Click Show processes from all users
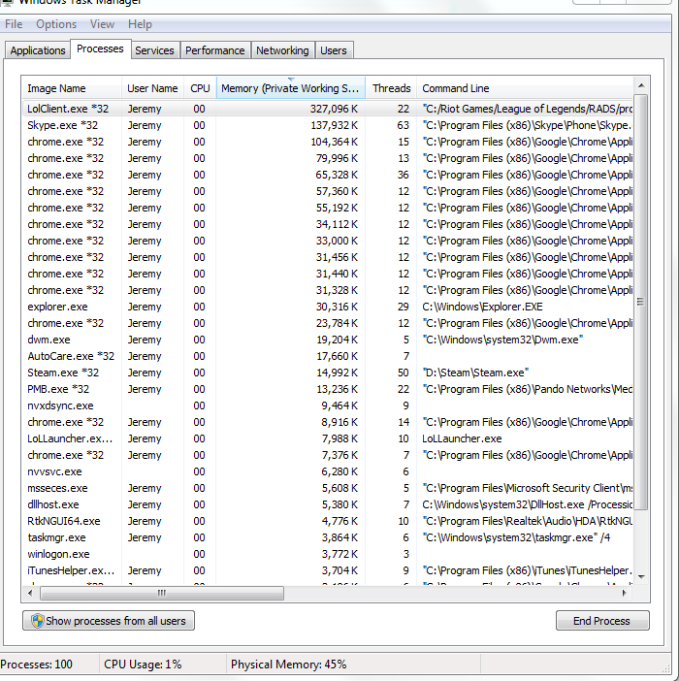The width and height of the screenshot is (679, 681). (x=109, y=621)
